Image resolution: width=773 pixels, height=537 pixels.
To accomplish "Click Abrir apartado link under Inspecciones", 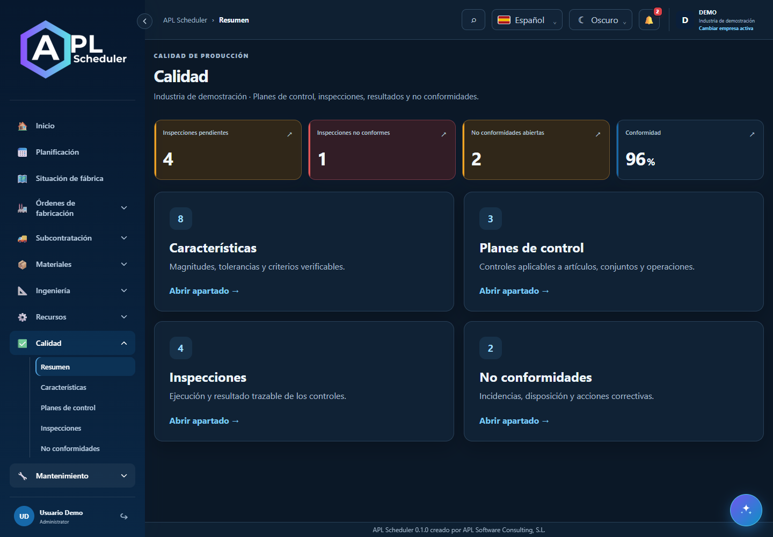I will 204,420.
